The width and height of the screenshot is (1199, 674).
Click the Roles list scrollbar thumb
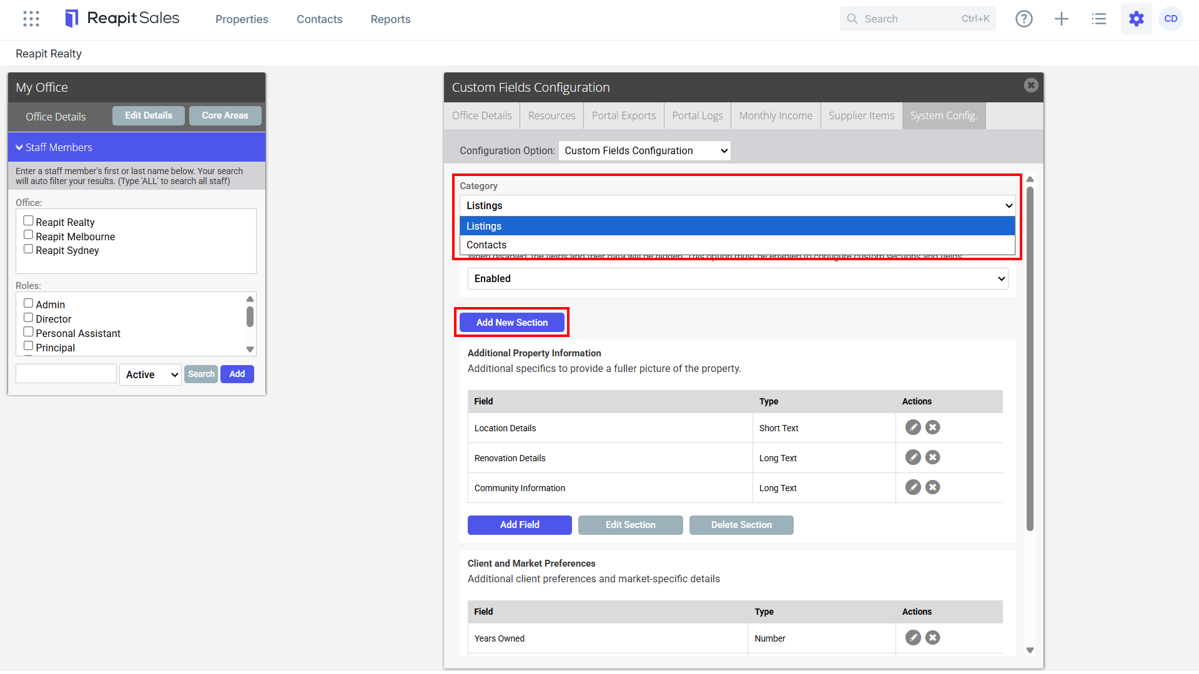click(250, 316)
